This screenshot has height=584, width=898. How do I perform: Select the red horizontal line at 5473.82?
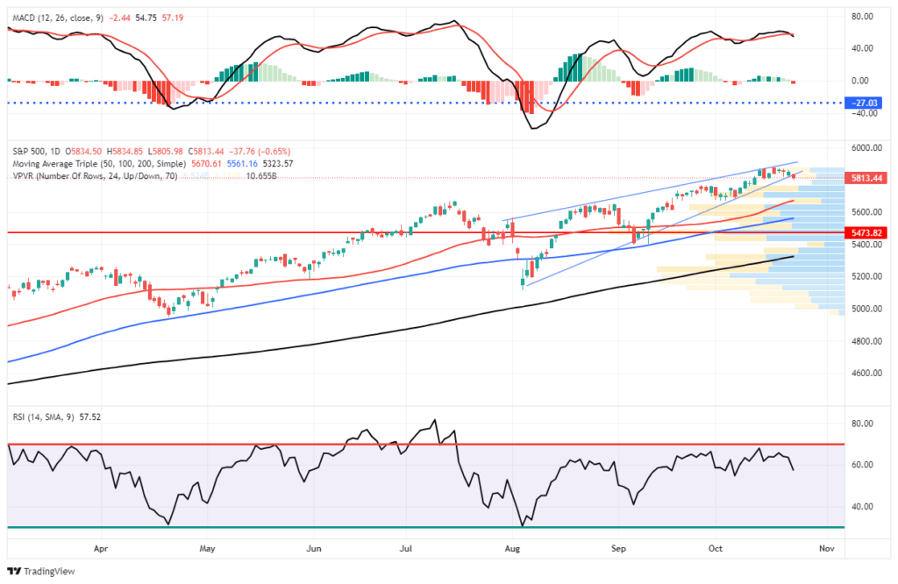(x=263, y=232)
